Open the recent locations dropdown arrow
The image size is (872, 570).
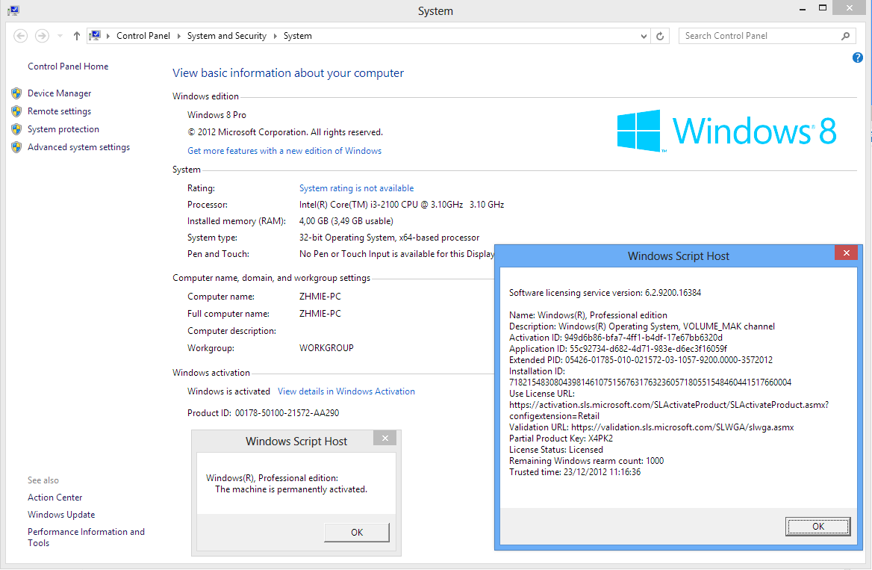tap(60, 36)
